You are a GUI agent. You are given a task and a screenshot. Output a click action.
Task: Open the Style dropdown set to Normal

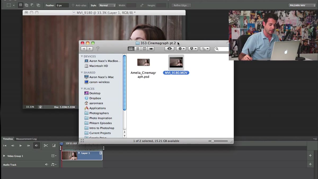coord(107,5)
